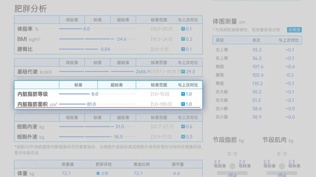Click the 标准范围 value for BMI
316x177 pixels.
pos(161,39)
